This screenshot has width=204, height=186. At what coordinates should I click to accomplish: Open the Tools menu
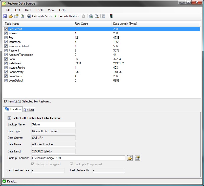[39, 10]
